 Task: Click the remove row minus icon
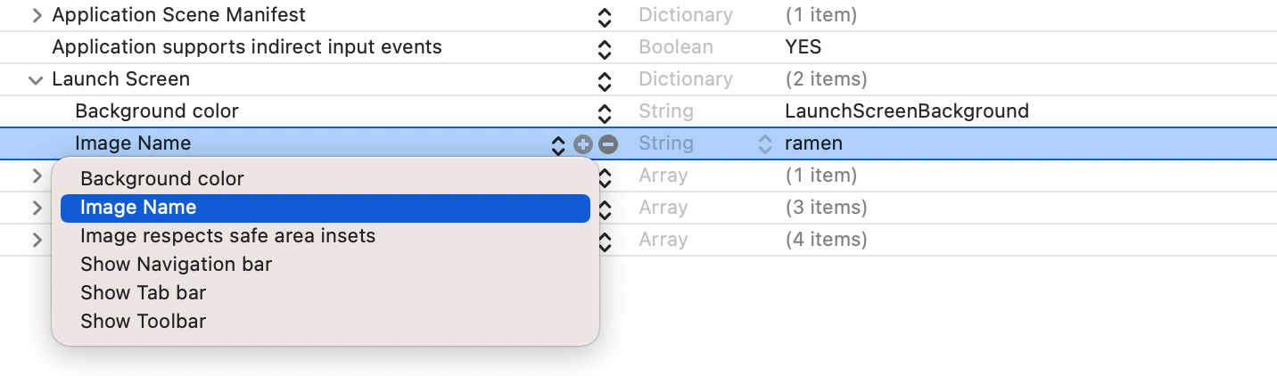point(608,144)
